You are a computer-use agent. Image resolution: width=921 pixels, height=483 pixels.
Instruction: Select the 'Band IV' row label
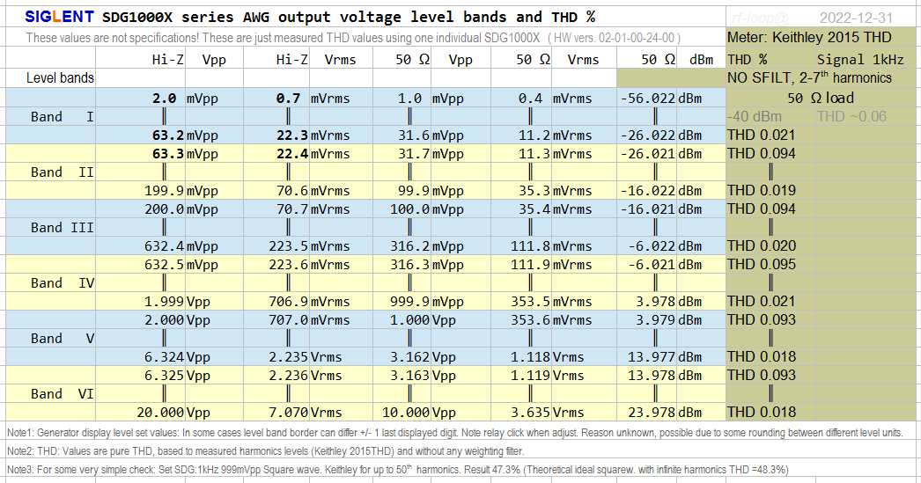(63, 283)
